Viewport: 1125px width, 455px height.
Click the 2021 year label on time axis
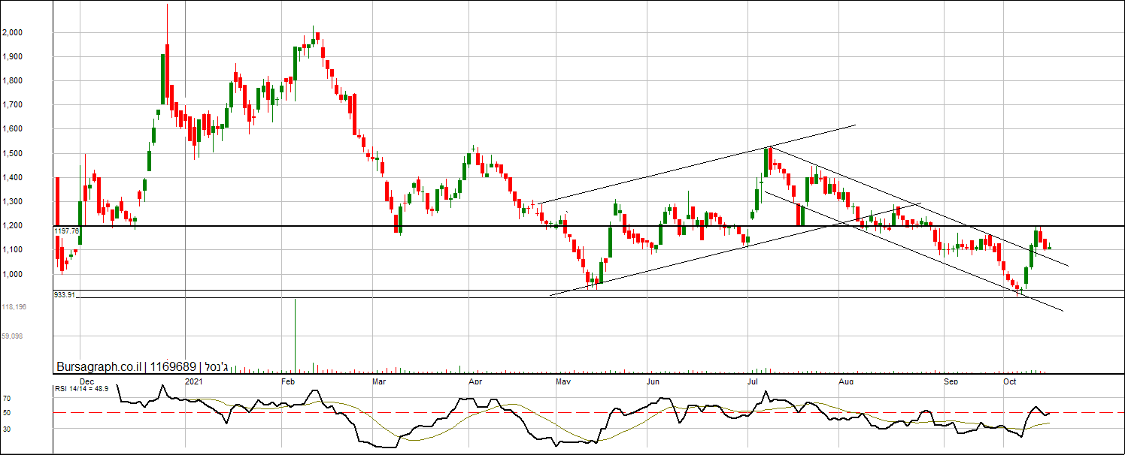click(193, 381)
